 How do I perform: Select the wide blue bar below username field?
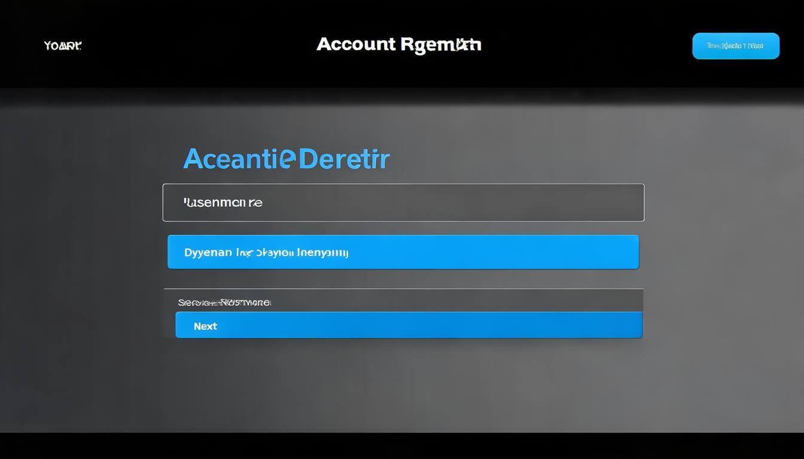pos(403,252)
